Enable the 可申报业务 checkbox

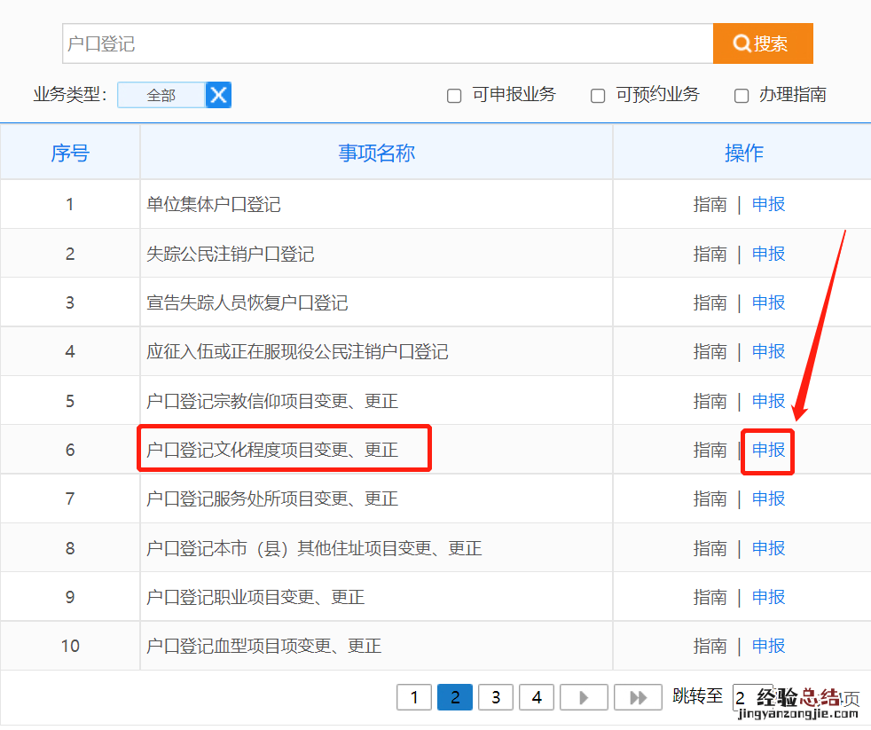click(x=454, y=96)
